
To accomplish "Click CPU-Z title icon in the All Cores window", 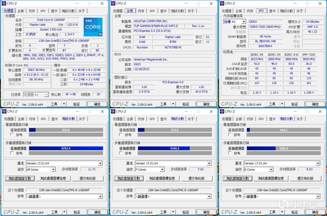I will [4, 111].
